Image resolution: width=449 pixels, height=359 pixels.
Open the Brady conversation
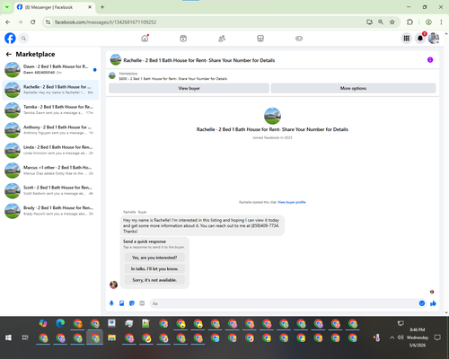tap(50, 211)
